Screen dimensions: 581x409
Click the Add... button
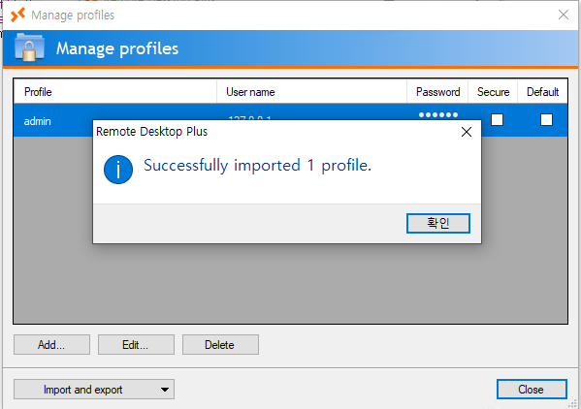click(51, 345)
